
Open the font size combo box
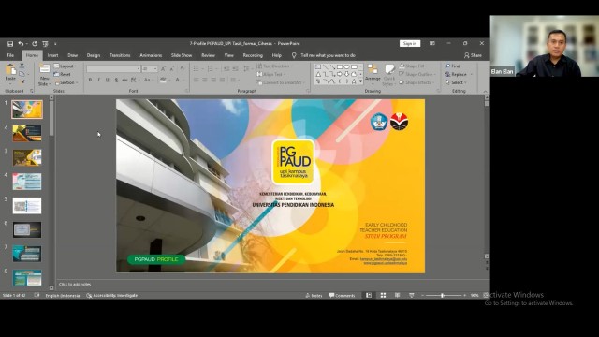[x=150, y=68]
